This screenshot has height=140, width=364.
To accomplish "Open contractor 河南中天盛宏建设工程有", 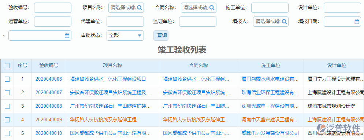I will [x=270, y=120].
